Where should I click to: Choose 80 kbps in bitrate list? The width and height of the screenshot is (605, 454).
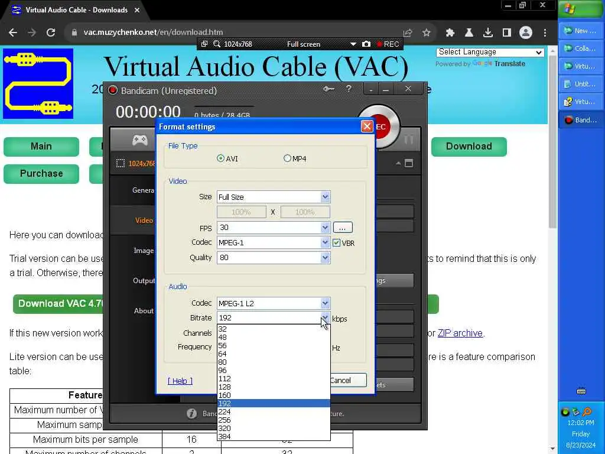(x=274, y=362)
